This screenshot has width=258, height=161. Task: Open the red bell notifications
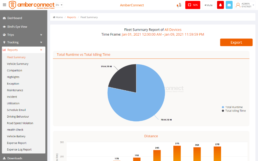point(220,5)
